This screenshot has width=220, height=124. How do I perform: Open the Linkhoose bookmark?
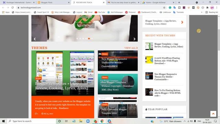pos(165,12)
